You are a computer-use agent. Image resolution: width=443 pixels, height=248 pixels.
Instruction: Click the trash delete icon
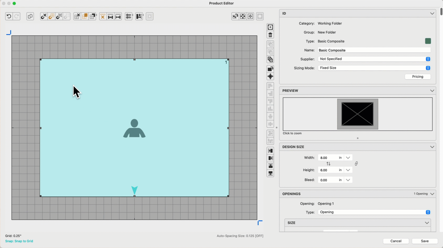tap(270, 35)
